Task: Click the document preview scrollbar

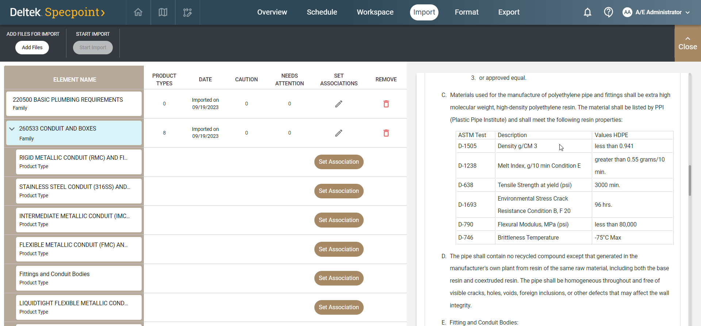Action: tap(690, 181)
